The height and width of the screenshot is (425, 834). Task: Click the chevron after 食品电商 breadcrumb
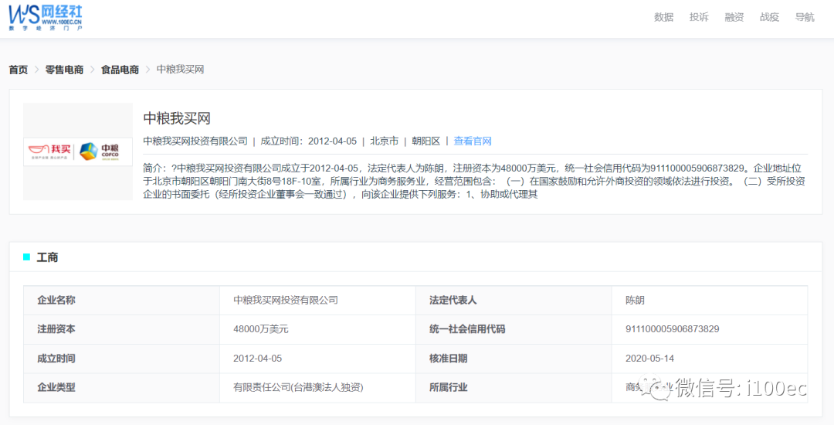pos(147,70)
